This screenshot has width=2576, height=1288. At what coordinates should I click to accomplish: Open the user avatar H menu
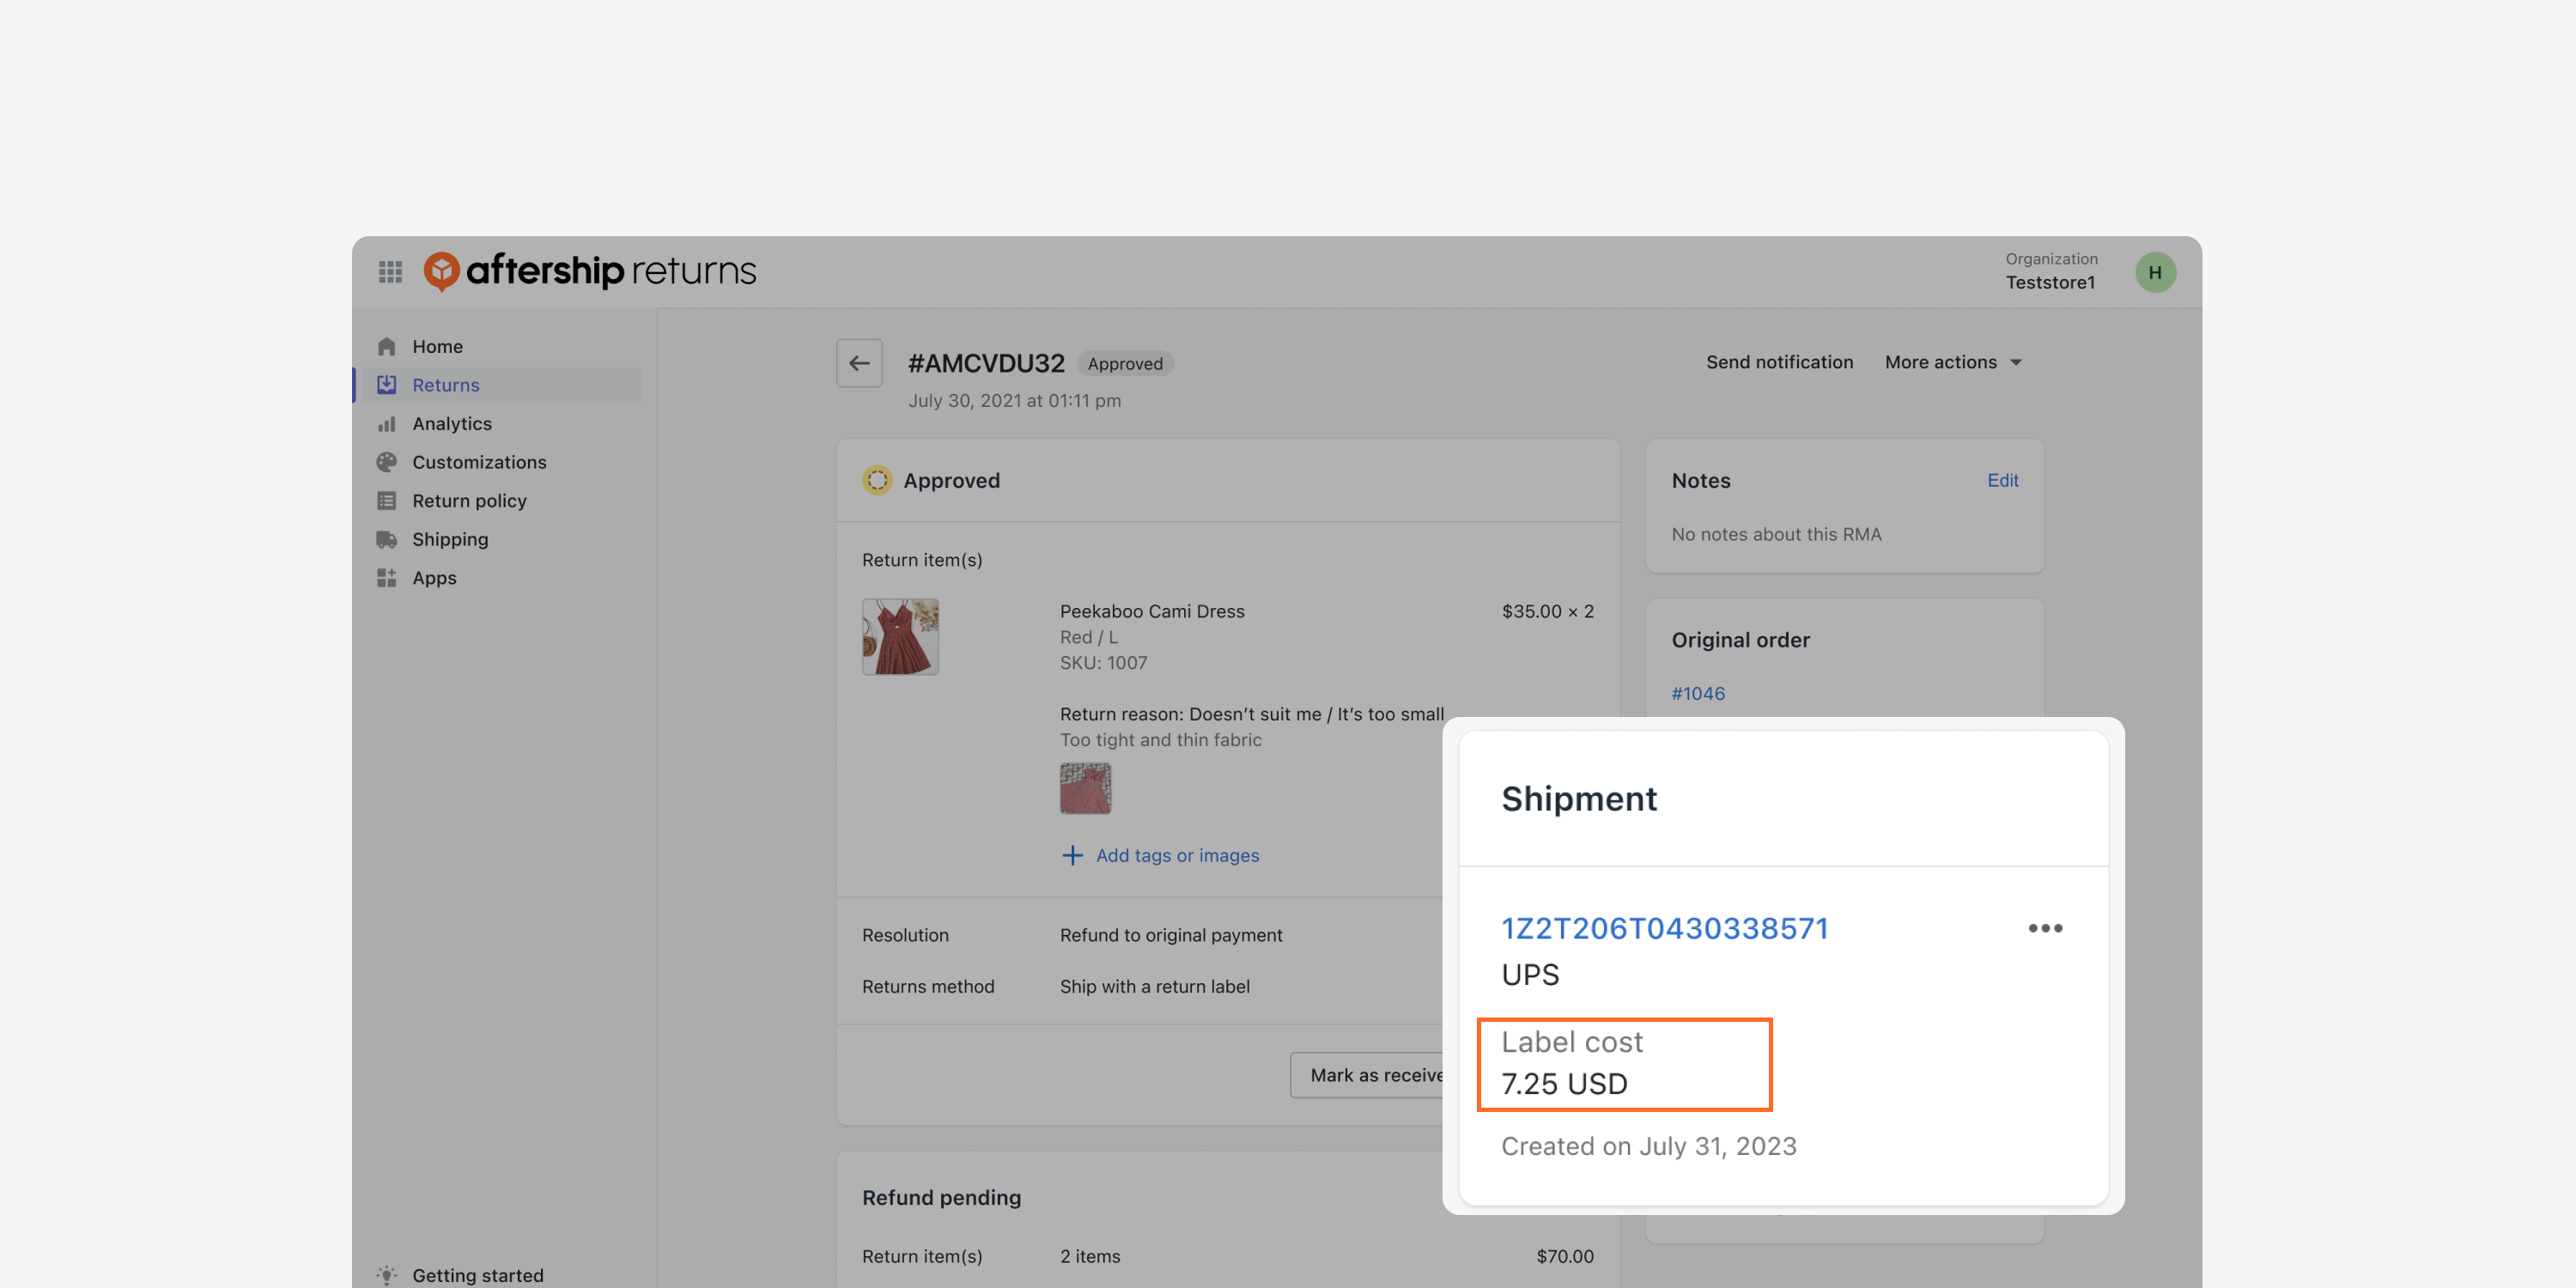coord(2155,272)
